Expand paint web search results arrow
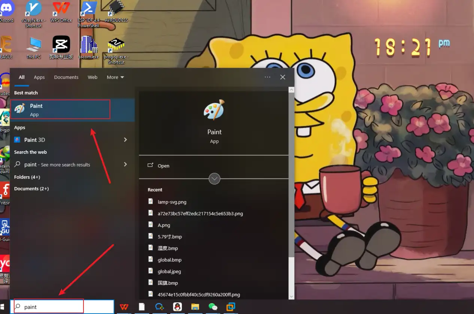474x314 pixels. [x=125, y=164]
